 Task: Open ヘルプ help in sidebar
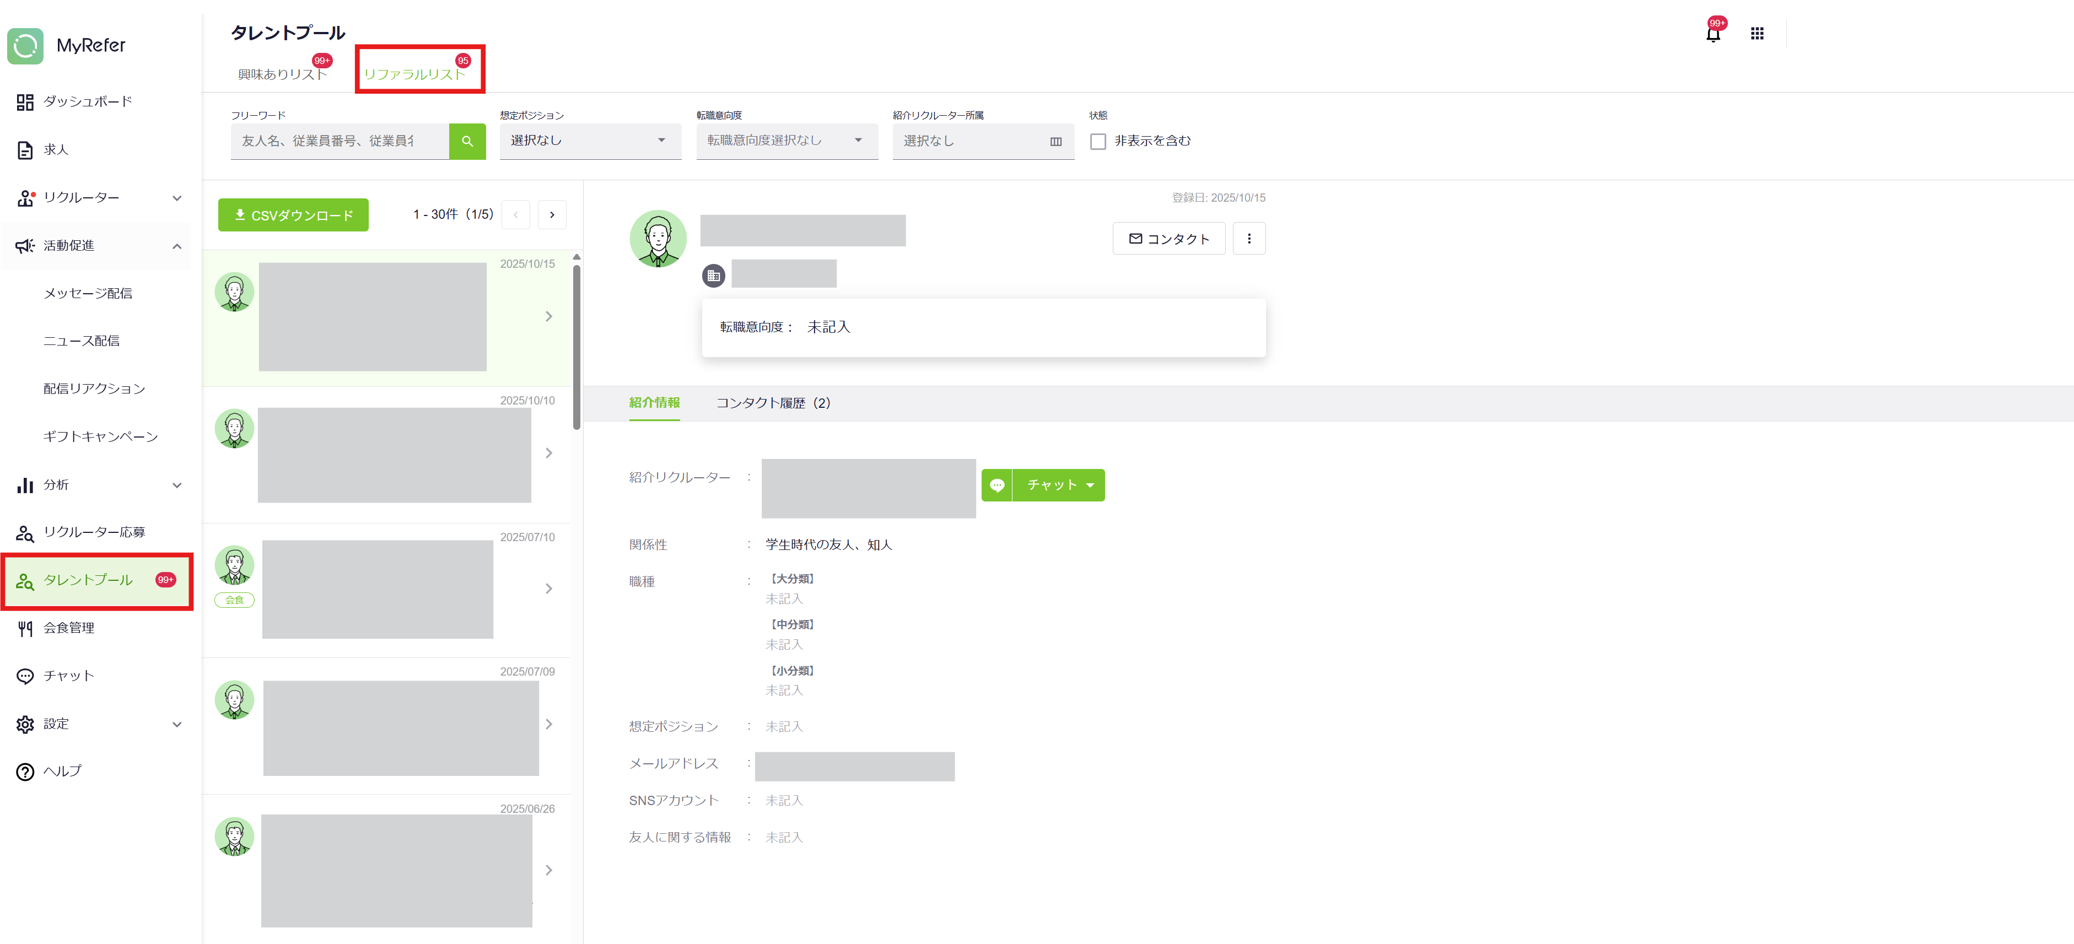click(62, 771)
